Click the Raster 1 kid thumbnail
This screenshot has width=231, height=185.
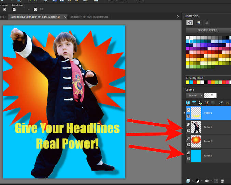point(196,127)
